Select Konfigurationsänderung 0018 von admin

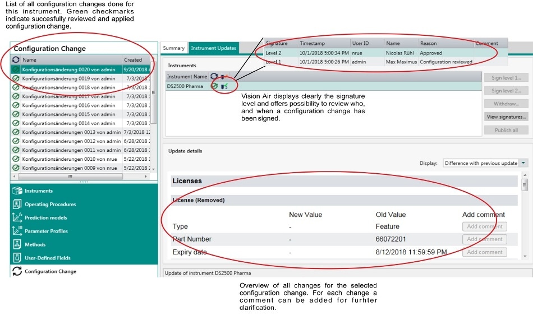click(80, 87)
